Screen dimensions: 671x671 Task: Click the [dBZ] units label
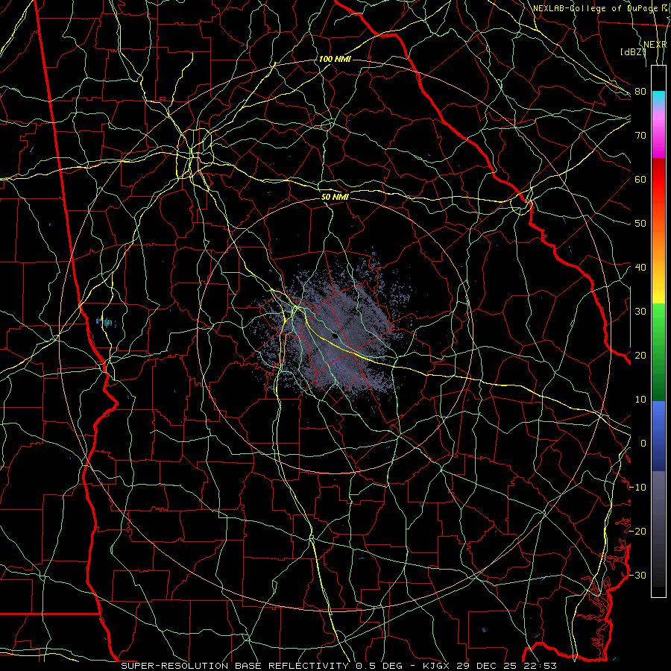[633, 52]
